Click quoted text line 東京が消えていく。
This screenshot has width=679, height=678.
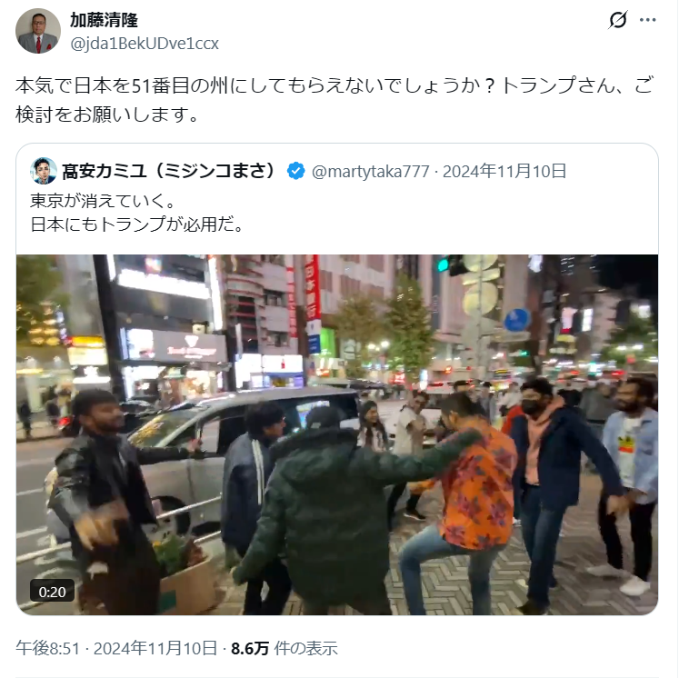pos(103,201)
